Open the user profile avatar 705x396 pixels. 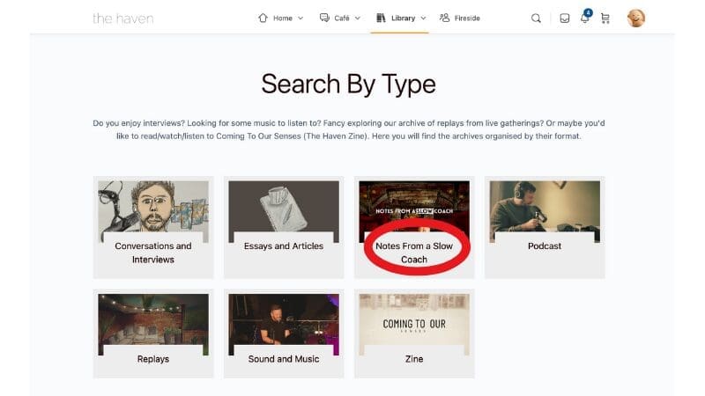tap(636, 18)
